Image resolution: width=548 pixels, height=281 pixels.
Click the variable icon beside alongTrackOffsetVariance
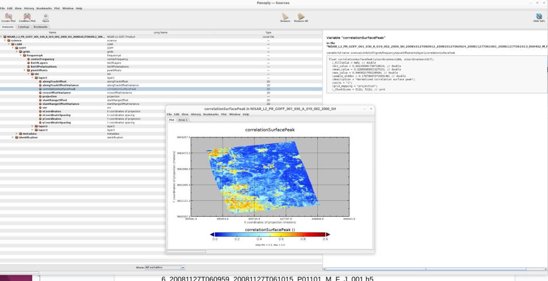[41, 85]
